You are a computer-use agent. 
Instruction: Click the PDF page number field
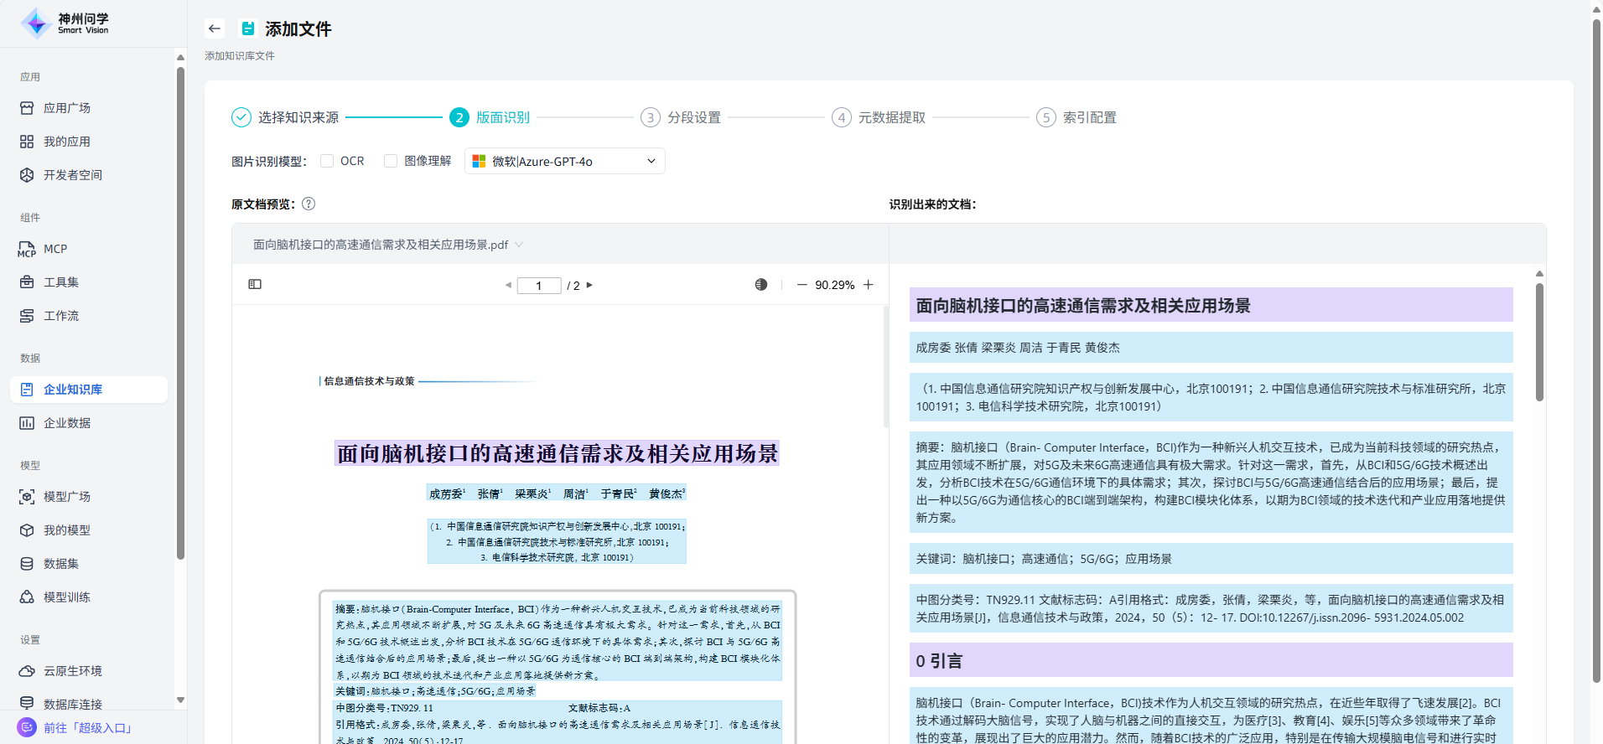538,286
